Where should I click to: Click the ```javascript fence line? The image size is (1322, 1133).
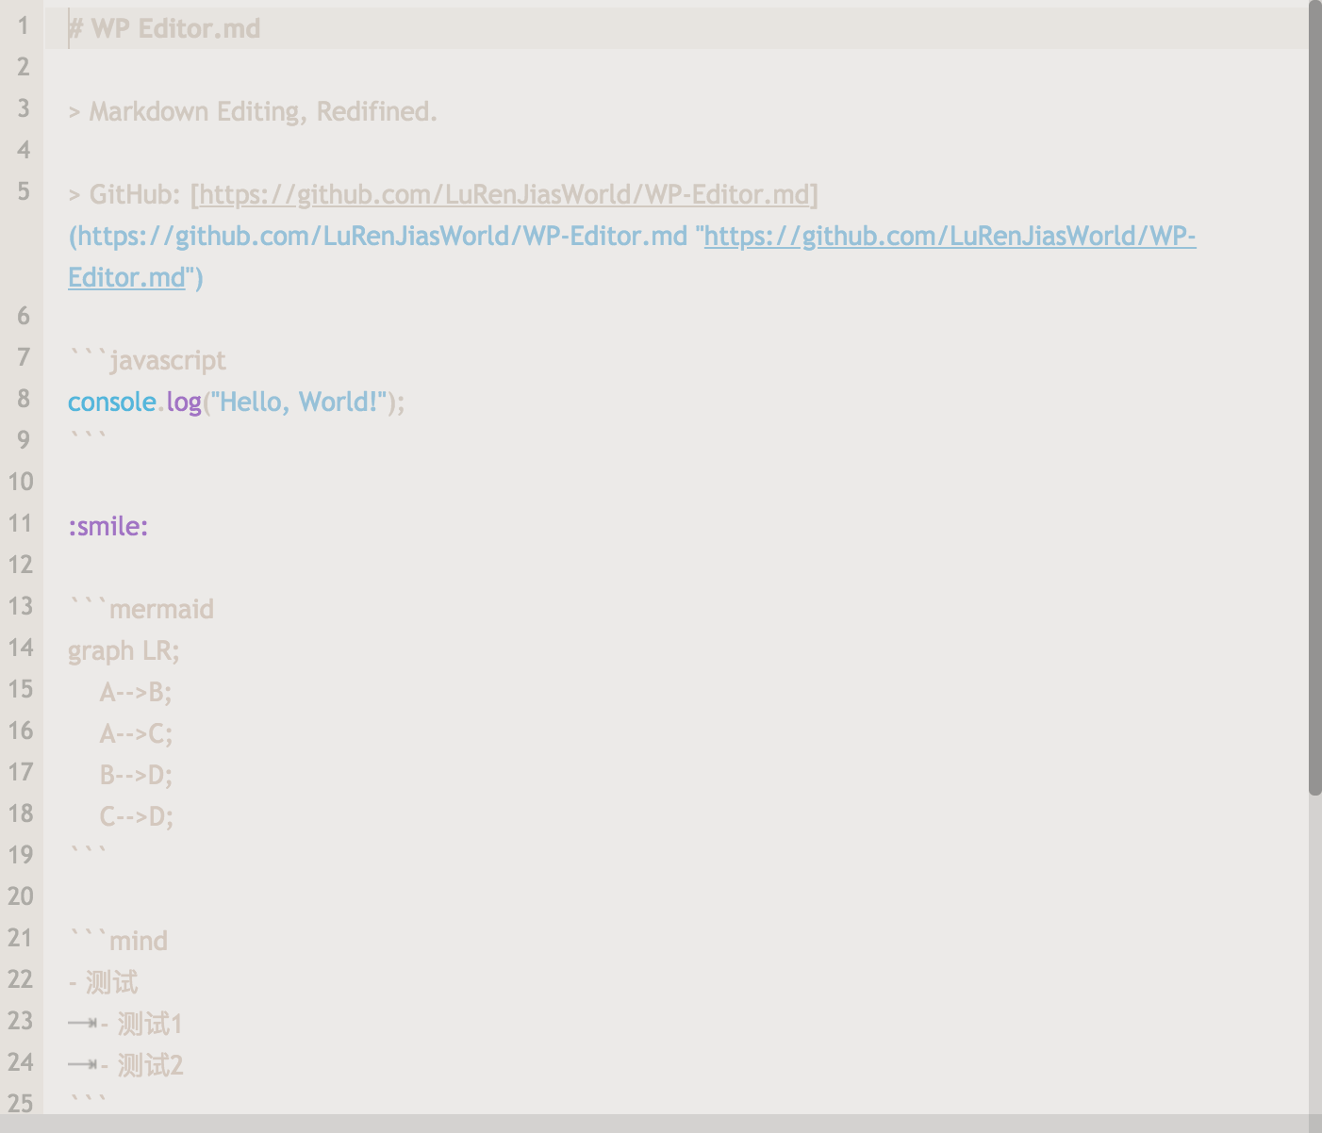point(147,360)
